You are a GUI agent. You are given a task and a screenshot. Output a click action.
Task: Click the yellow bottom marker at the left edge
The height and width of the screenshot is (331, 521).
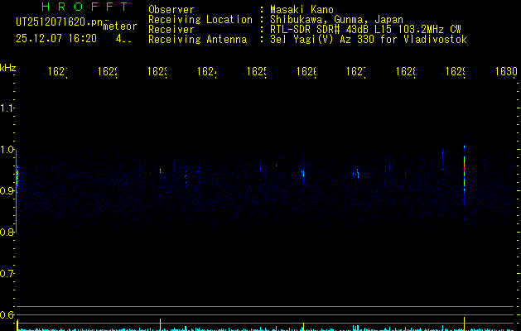coord(17,324)
